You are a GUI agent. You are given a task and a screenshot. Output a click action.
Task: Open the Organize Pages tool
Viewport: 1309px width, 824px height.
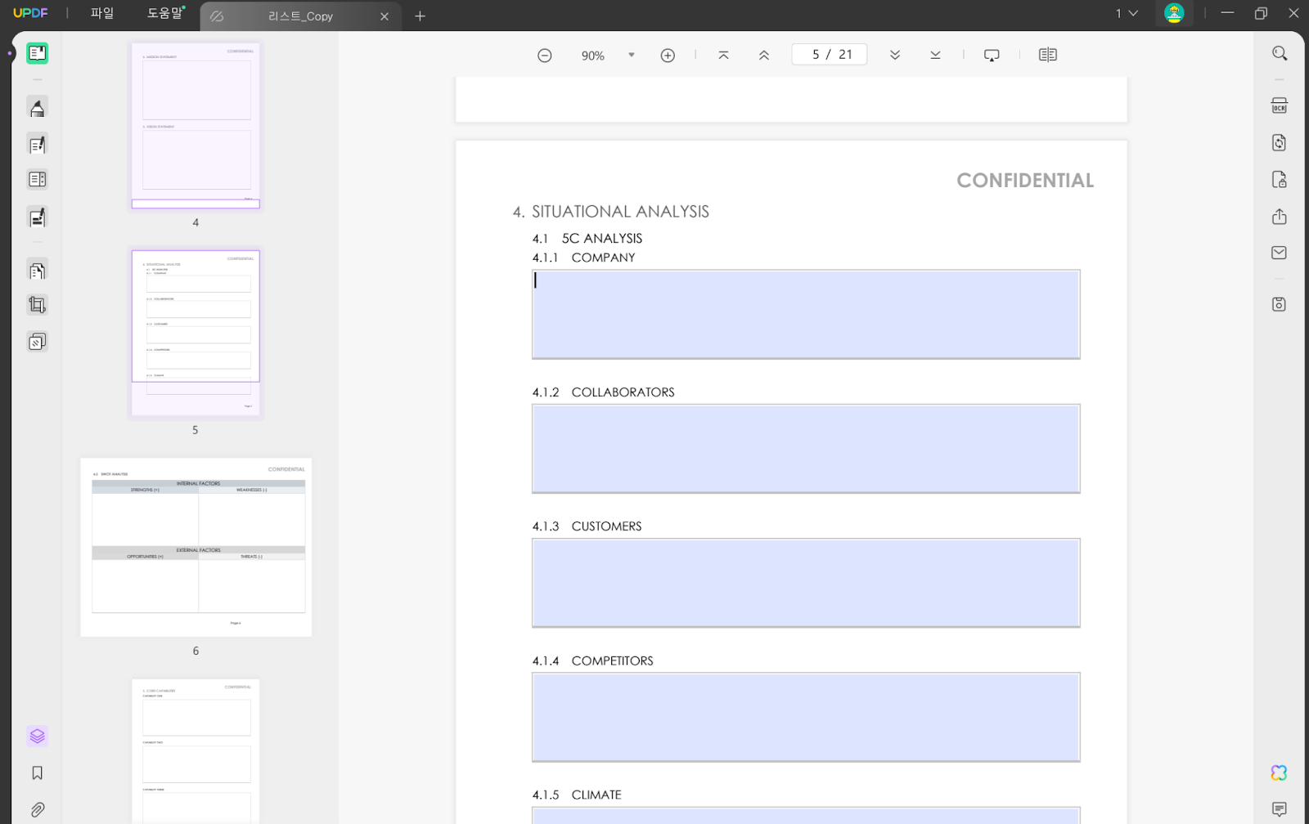[x=37, y=270]
